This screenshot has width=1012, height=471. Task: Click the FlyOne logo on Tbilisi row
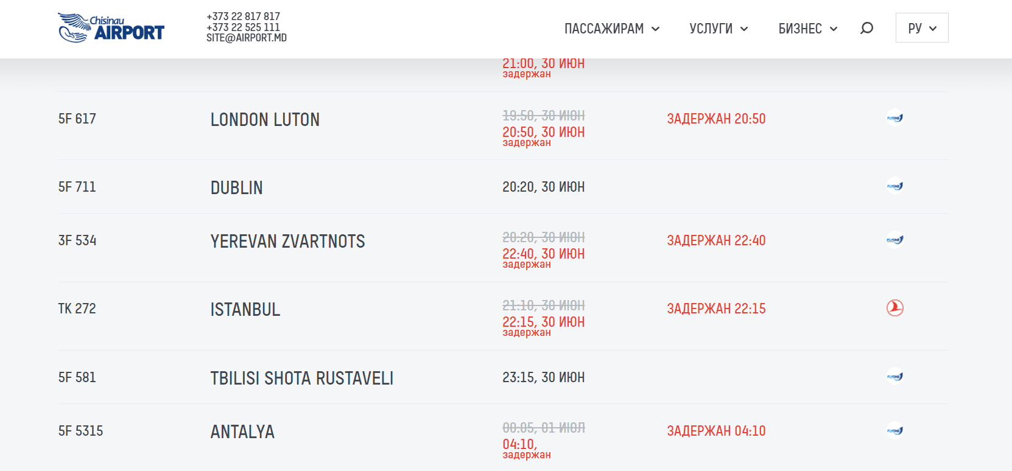pos(894,377)
